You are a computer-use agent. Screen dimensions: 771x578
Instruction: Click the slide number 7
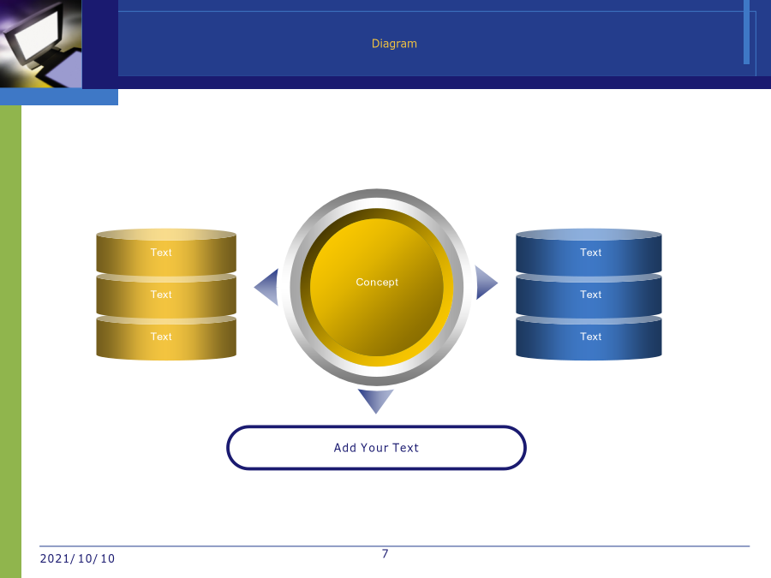coord(385,554)
